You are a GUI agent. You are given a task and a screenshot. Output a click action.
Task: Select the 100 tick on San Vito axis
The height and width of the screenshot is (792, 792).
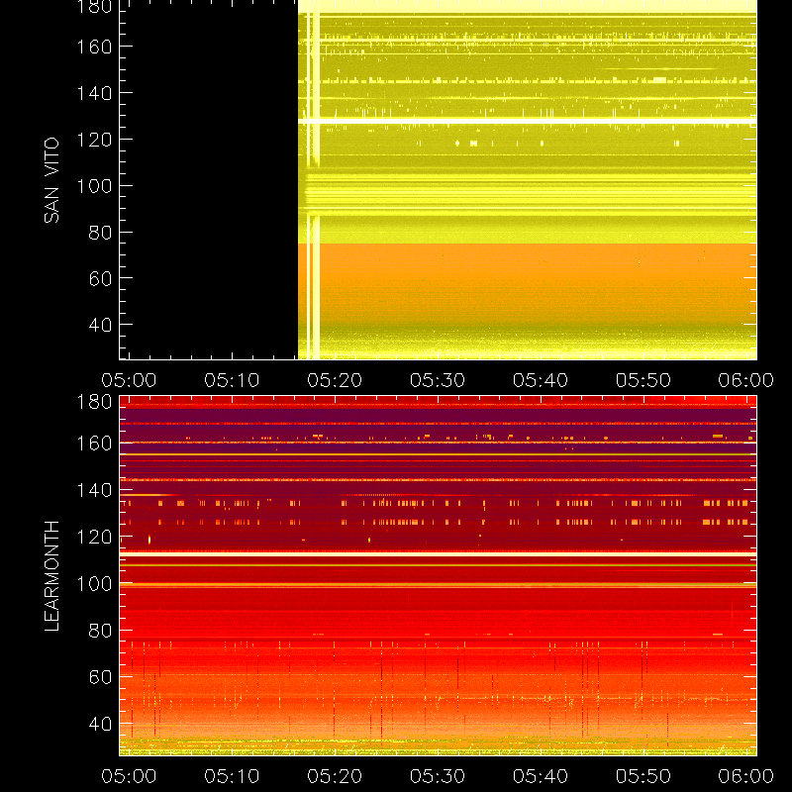click(x=94, y=186)
